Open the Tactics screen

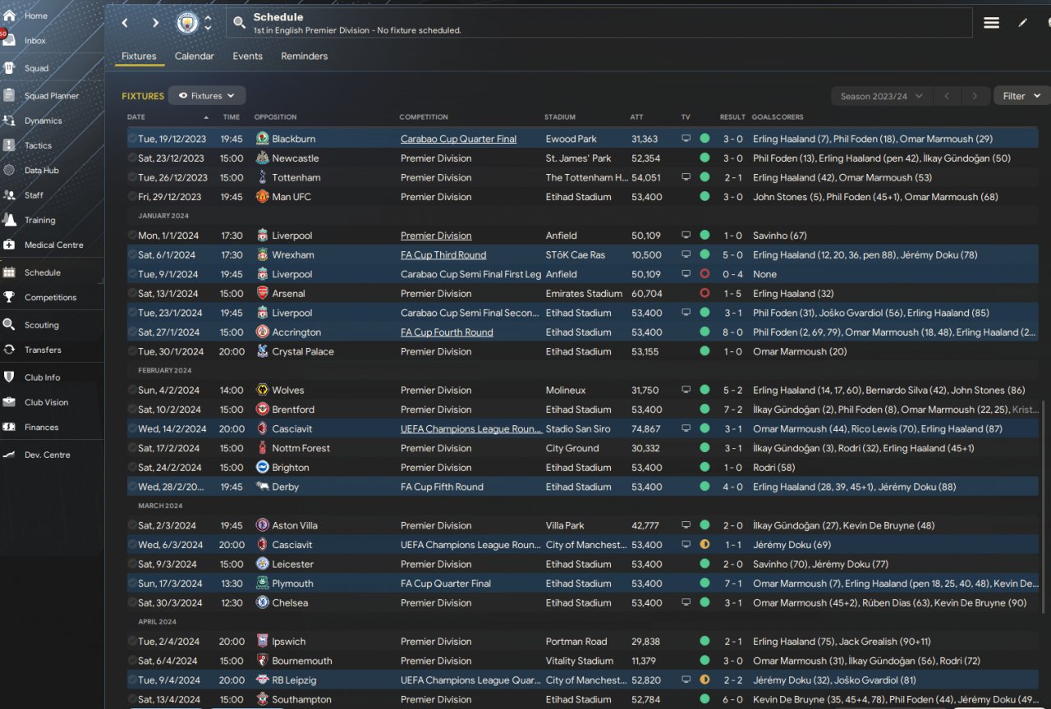(38, 145)
